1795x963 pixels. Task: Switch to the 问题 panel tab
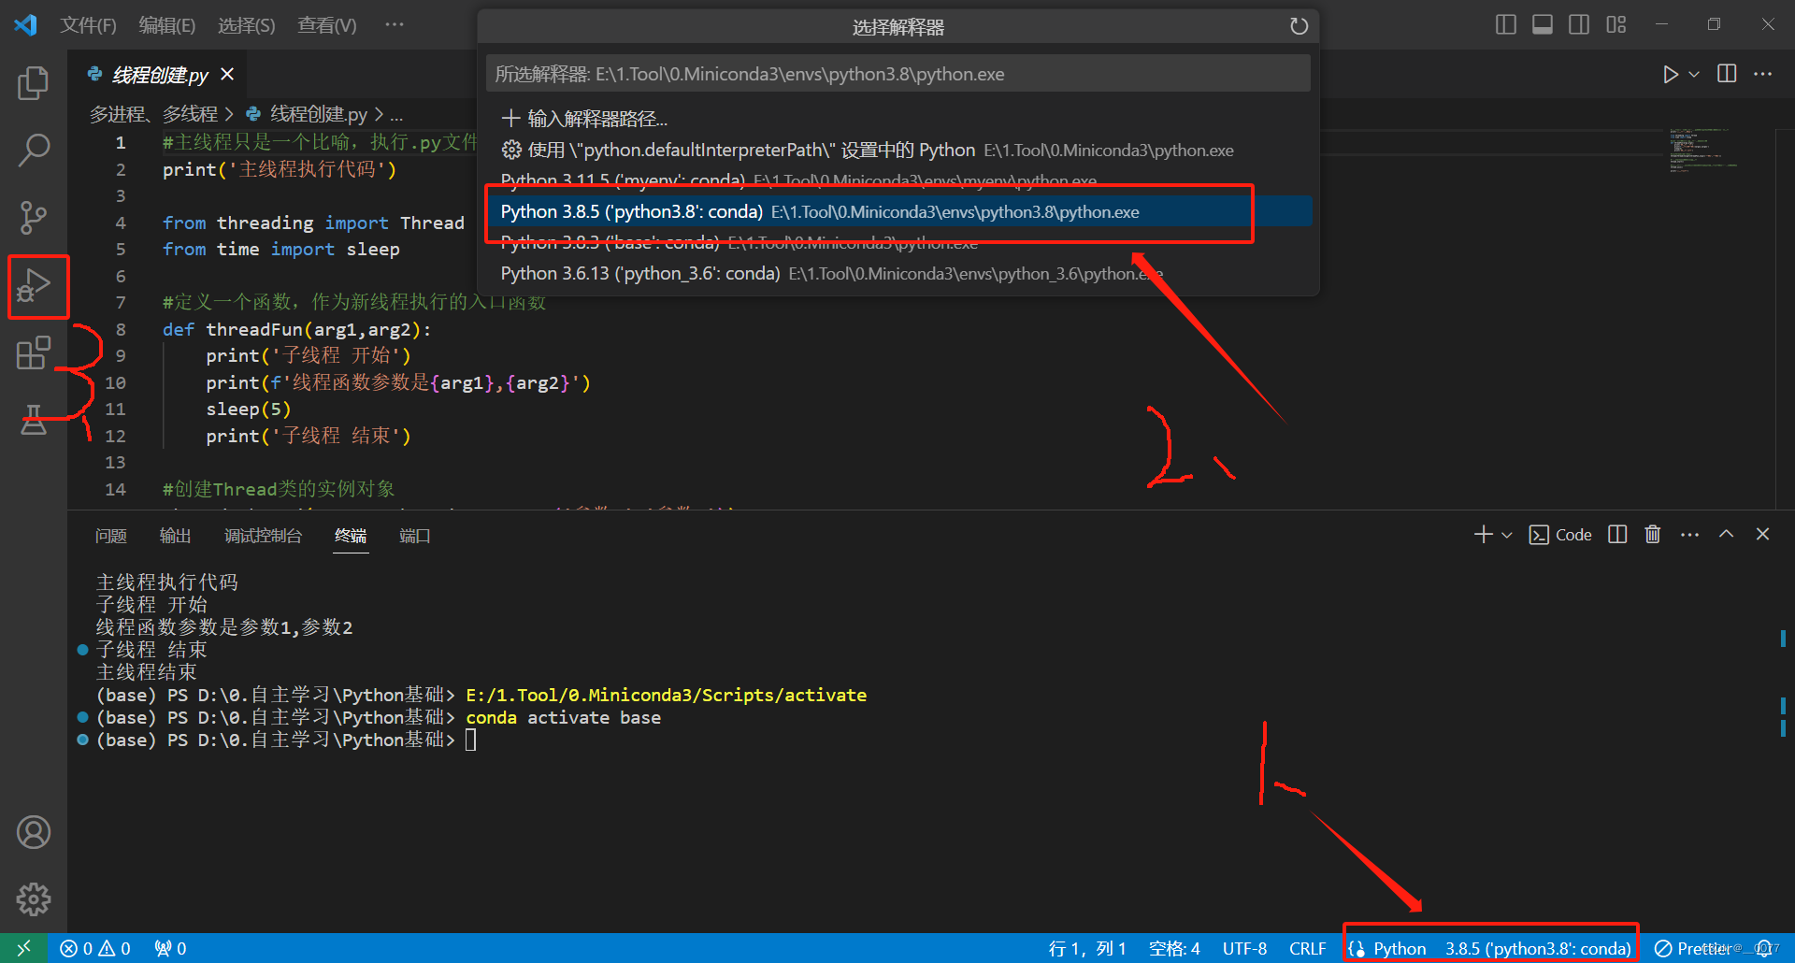point(111,536)
